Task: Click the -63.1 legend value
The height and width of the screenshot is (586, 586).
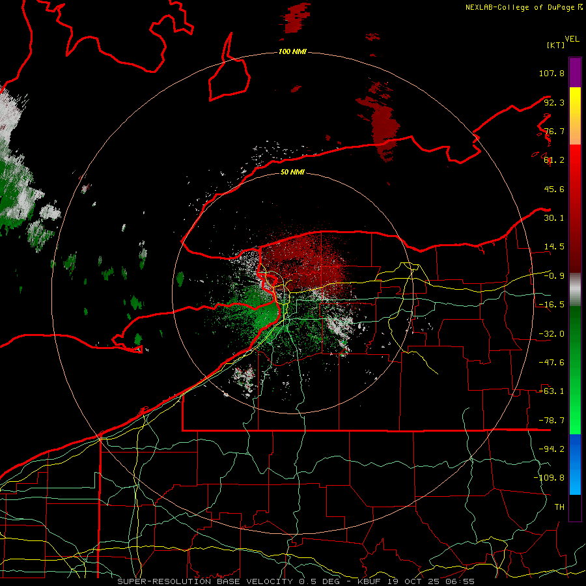Action: (x=551, y=391)
